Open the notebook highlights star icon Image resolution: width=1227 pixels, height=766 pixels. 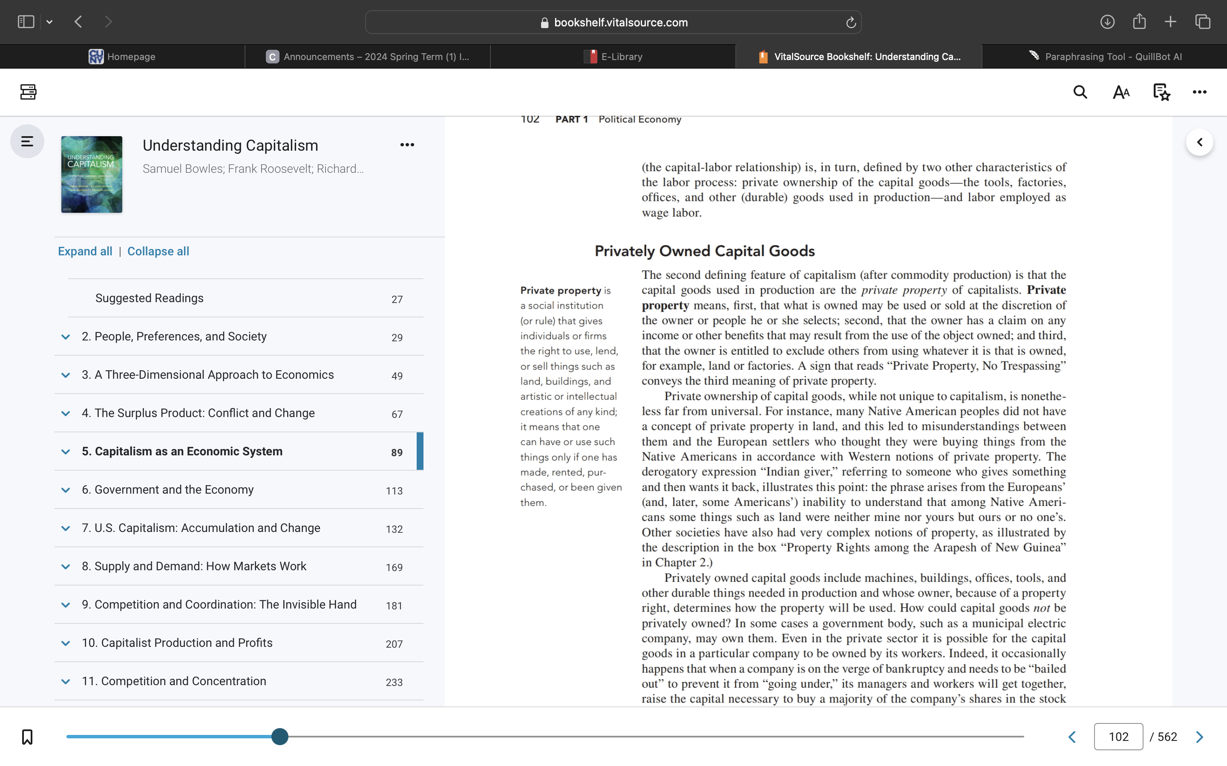[1161, 92]
